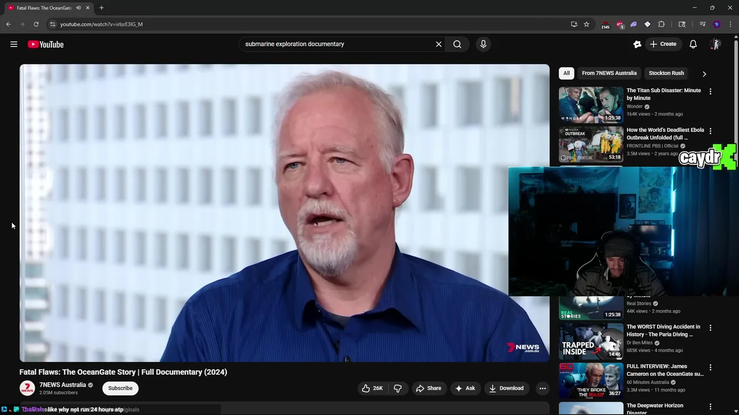The image size is (739, 415).
Task: View site information icon in address bar
Action: pos(52,24)
